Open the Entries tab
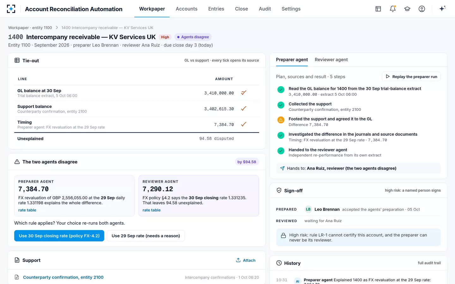Screen dimensions: 455x284 coord(216,9)
